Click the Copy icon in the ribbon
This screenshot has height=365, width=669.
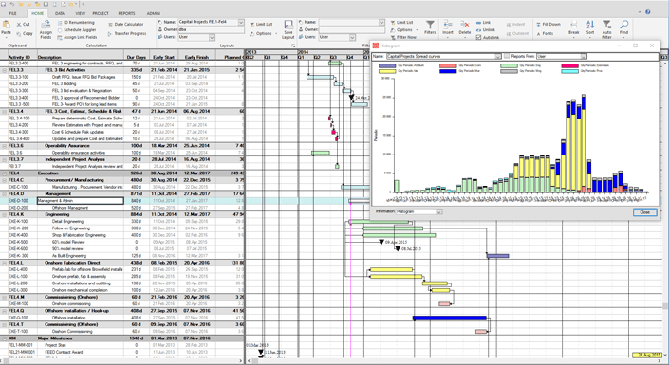(19, 33)
